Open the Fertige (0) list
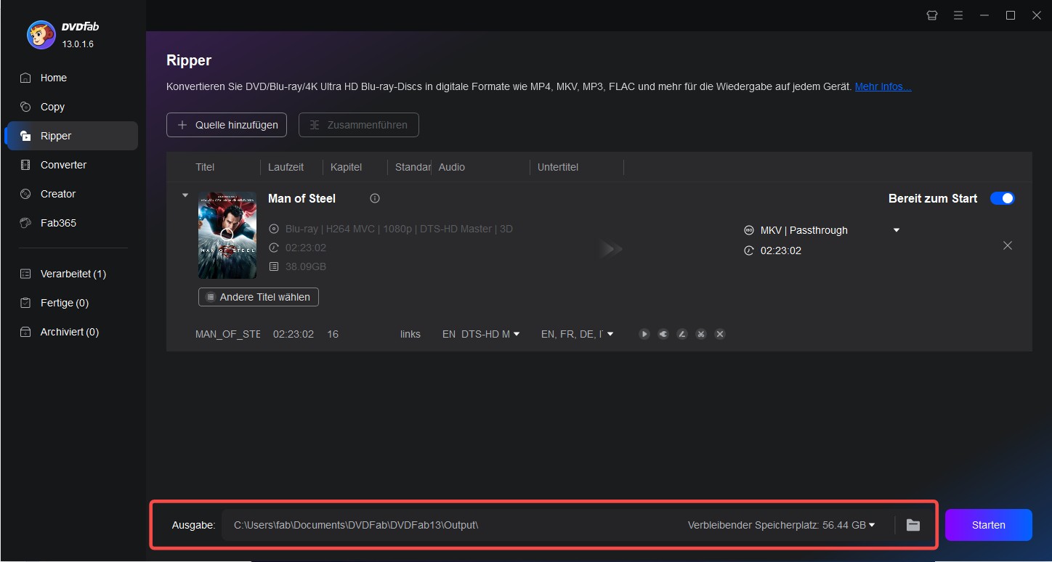 click(64, 303)
